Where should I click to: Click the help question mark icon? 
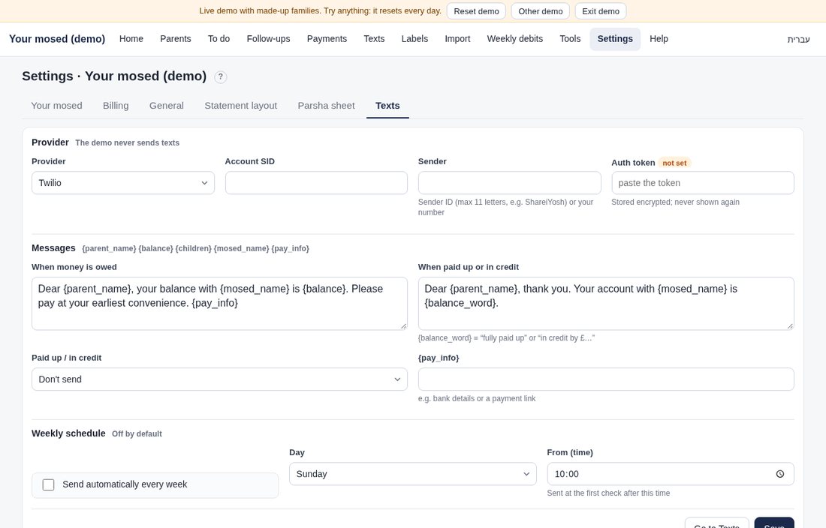click(221, 76)
